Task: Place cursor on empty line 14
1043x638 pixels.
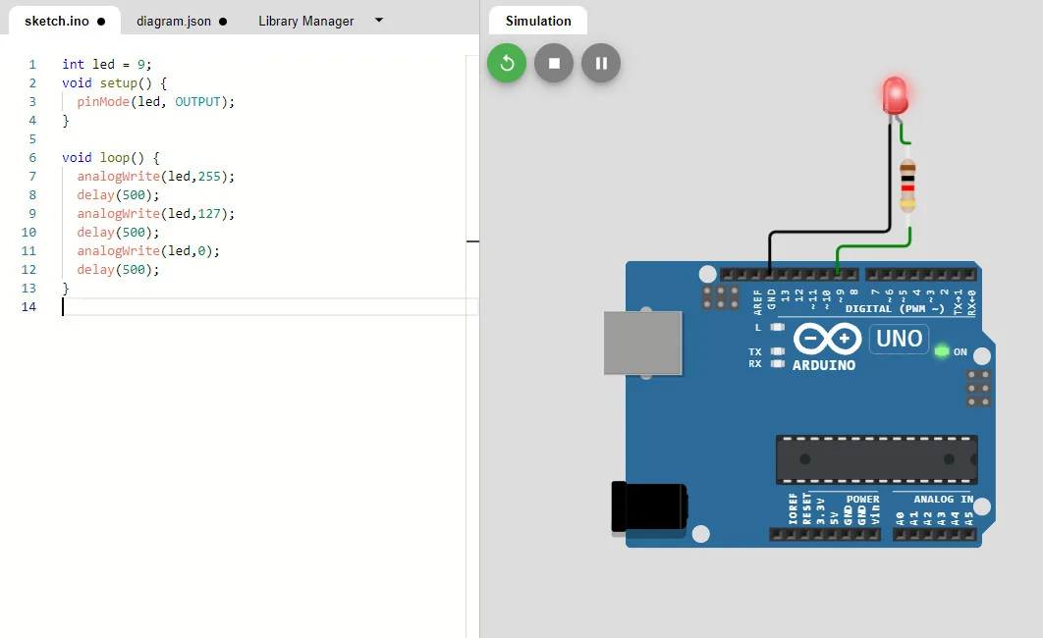Action: (x=196, y=307)
